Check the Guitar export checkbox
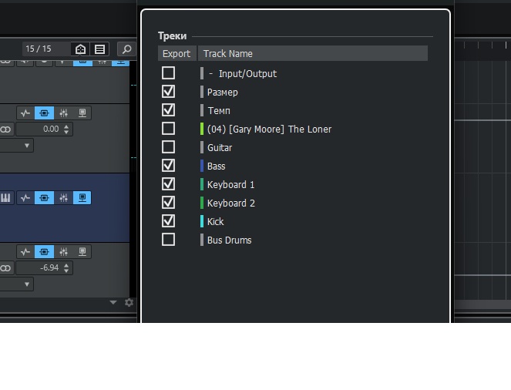The height and width of the screenshot is (390, 511). pos(168,147)
